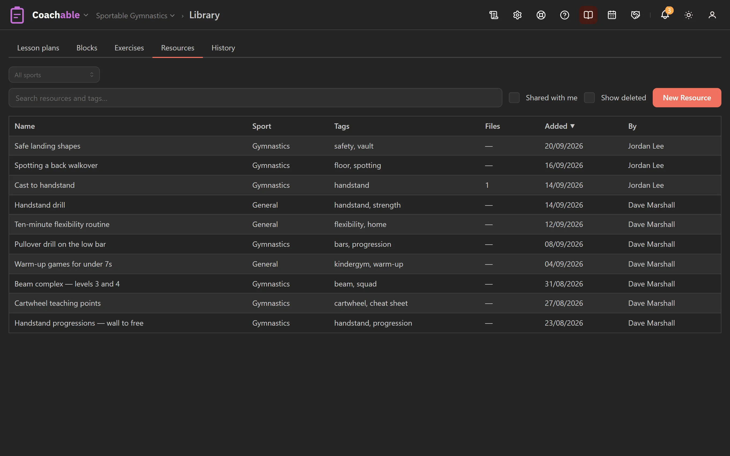Sort by the Name column header
730x456 pixels.
(25, 126)
